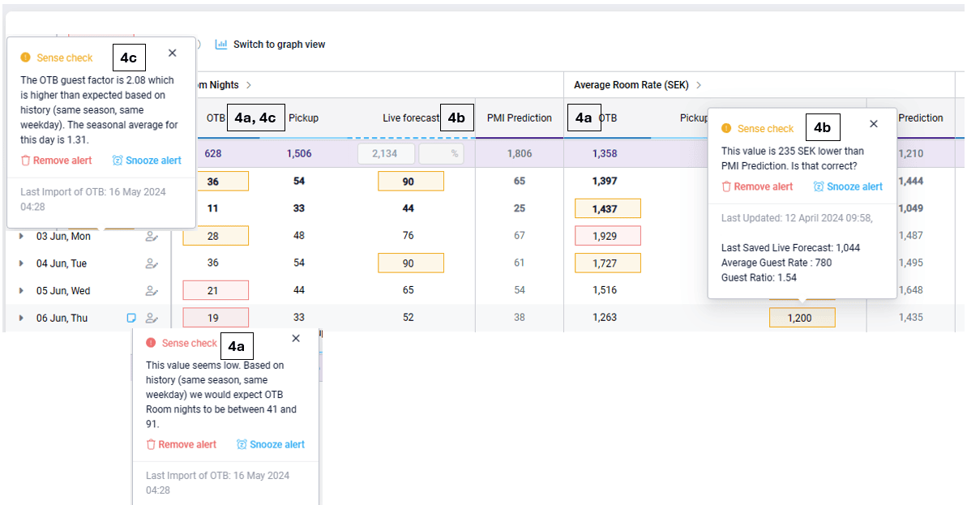Image resolution: width=967 pixels, height=505 pixels.
Task: Click the chevron next to Average Room Rate (SEK)
Action: pyautogui.click(x=699, y=85)
